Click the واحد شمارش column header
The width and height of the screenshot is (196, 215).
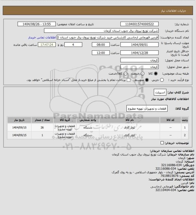pos(88,120)
